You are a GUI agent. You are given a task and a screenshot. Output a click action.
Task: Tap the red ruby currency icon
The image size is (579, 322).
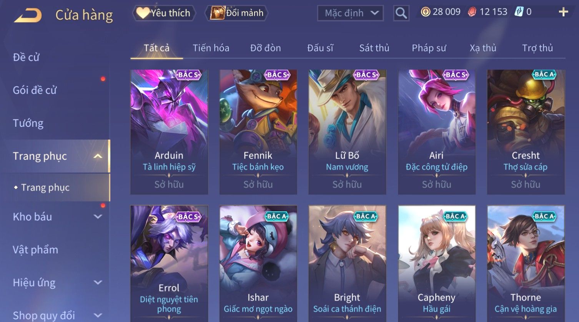[472, 12]
